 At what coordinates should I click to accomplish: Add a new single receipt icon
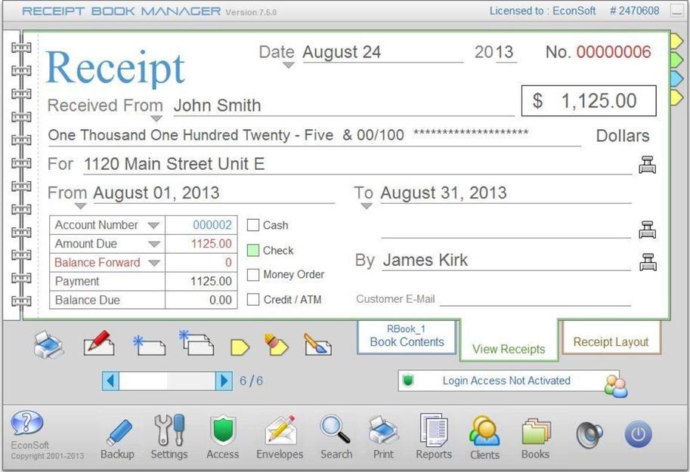tap(149, 346)
